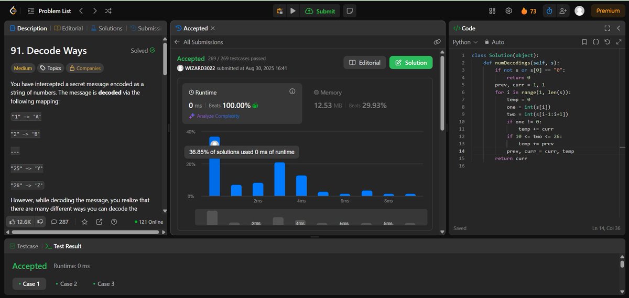Open the notes sticky icon
629x298 pixels.
click(350, 10)
